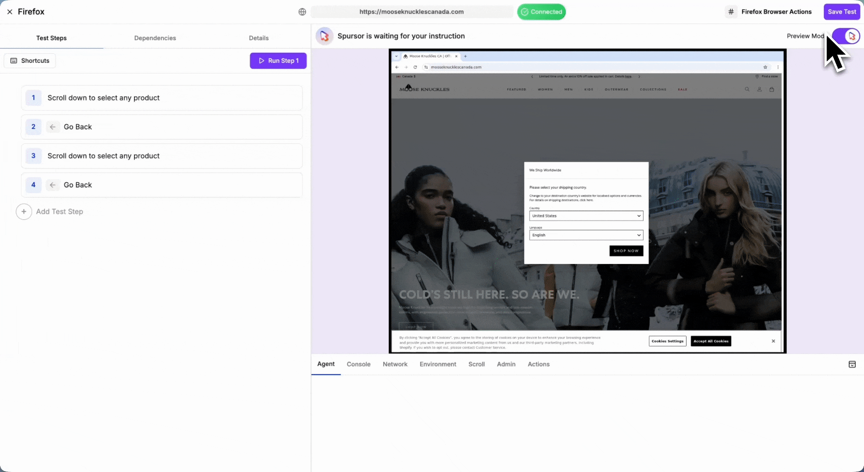The height and width of the screenshot is (472, 864).
Task: Click the hash icon beside Firefox Browser Actions
Action: (x=731, y=12)
